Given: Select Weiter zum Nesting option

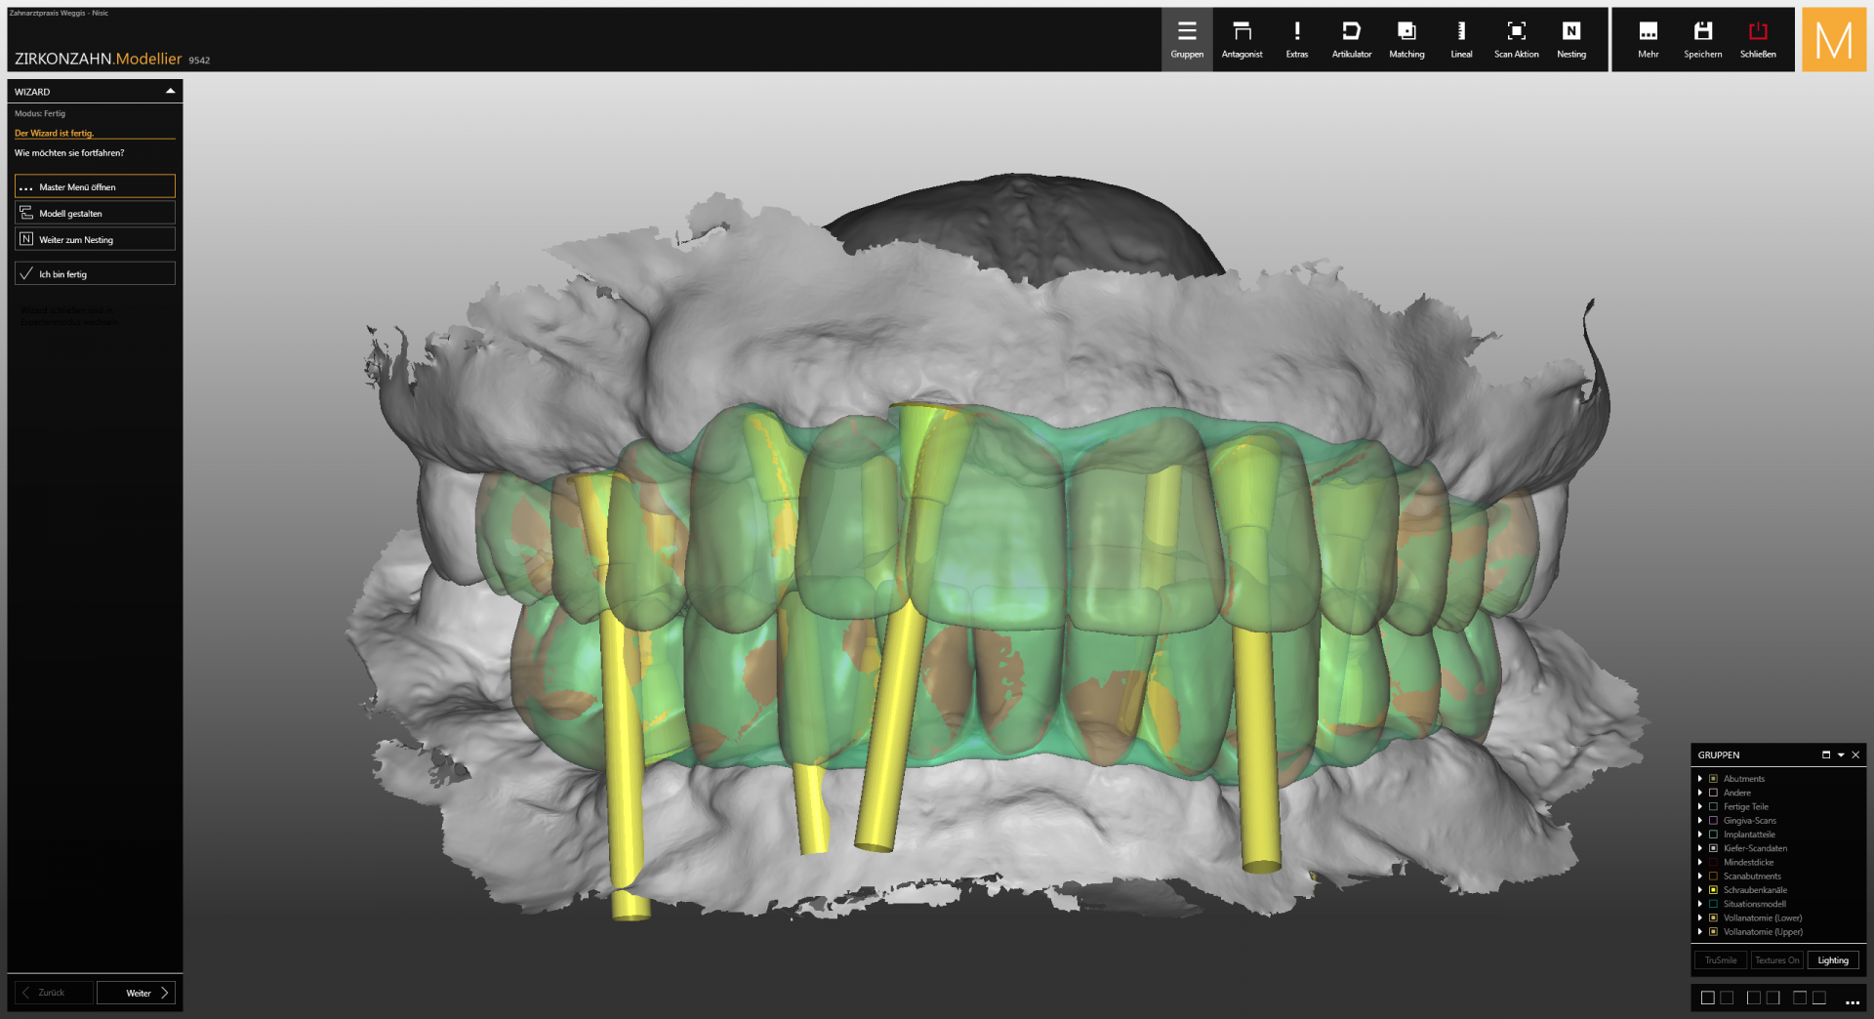Looking at the screenshot, I should pyautogui.click(x=95, y=239).
